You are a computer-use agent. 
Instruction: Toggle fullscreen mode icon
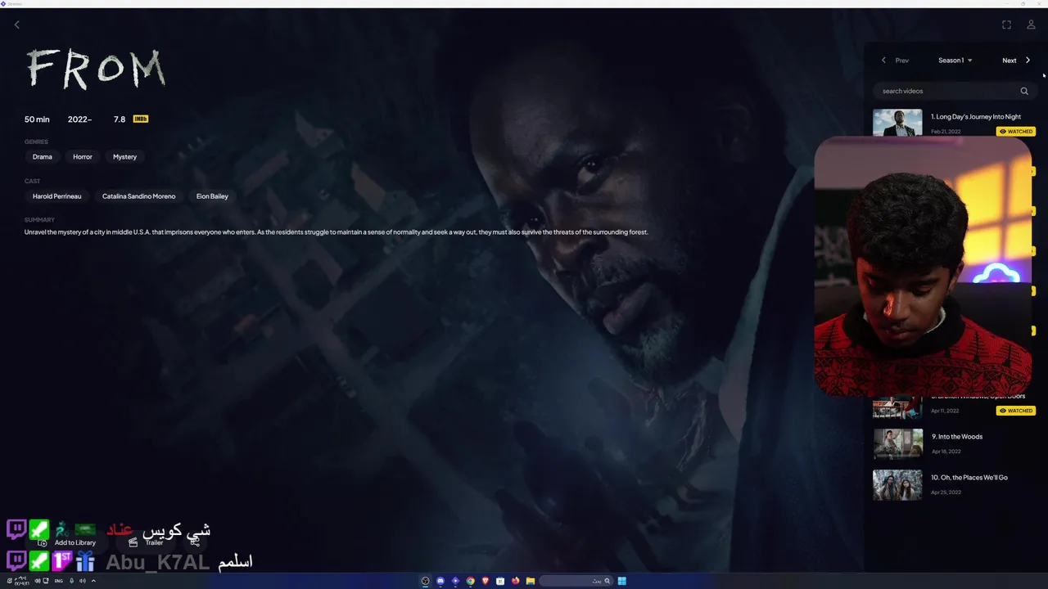(x=1006, y=25)
